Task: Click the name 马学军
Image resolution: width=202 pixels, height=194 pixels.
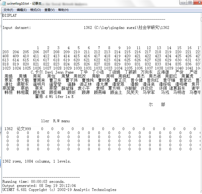Action: click(149, 92)
